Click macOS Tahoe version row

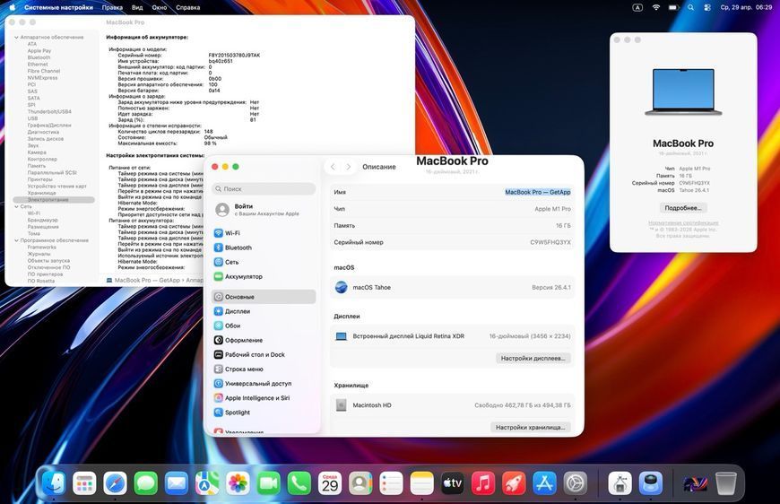click(452, 287)
